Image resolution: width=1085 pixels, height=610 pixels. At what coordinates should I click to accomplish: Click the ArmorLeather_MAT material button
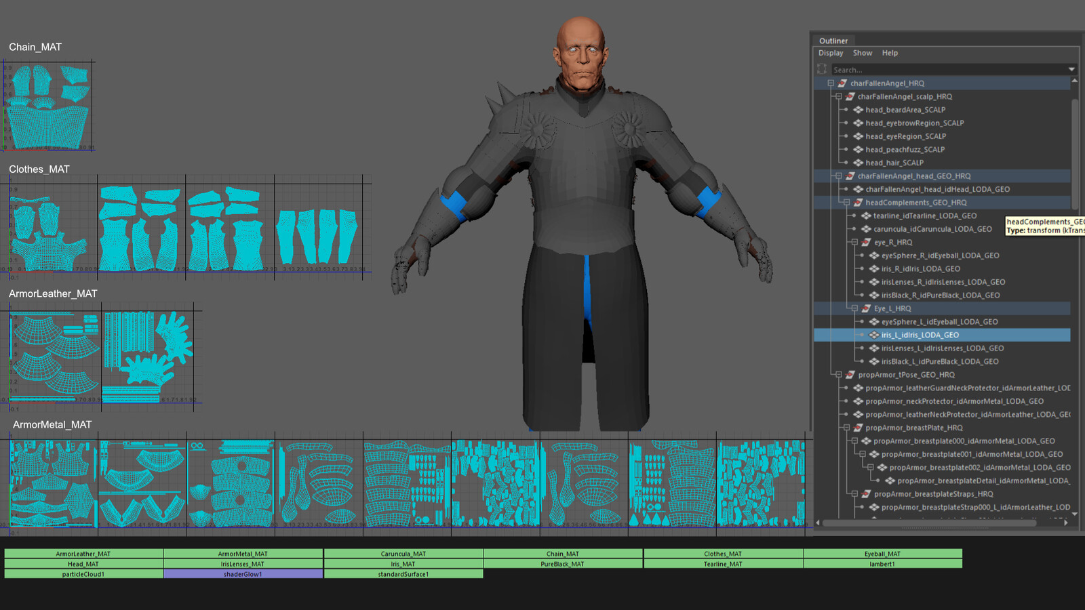pyautogui.click(x=83, y=554)
